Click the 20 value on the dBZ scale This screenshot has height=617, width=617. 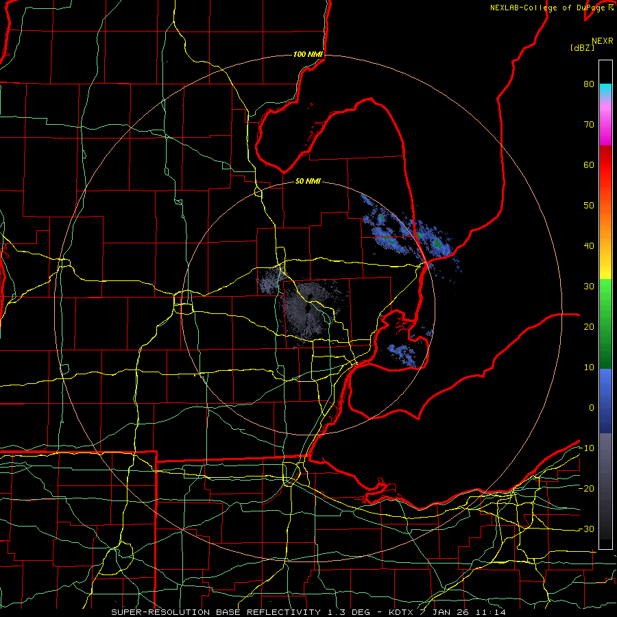click(x=589, y=326)
